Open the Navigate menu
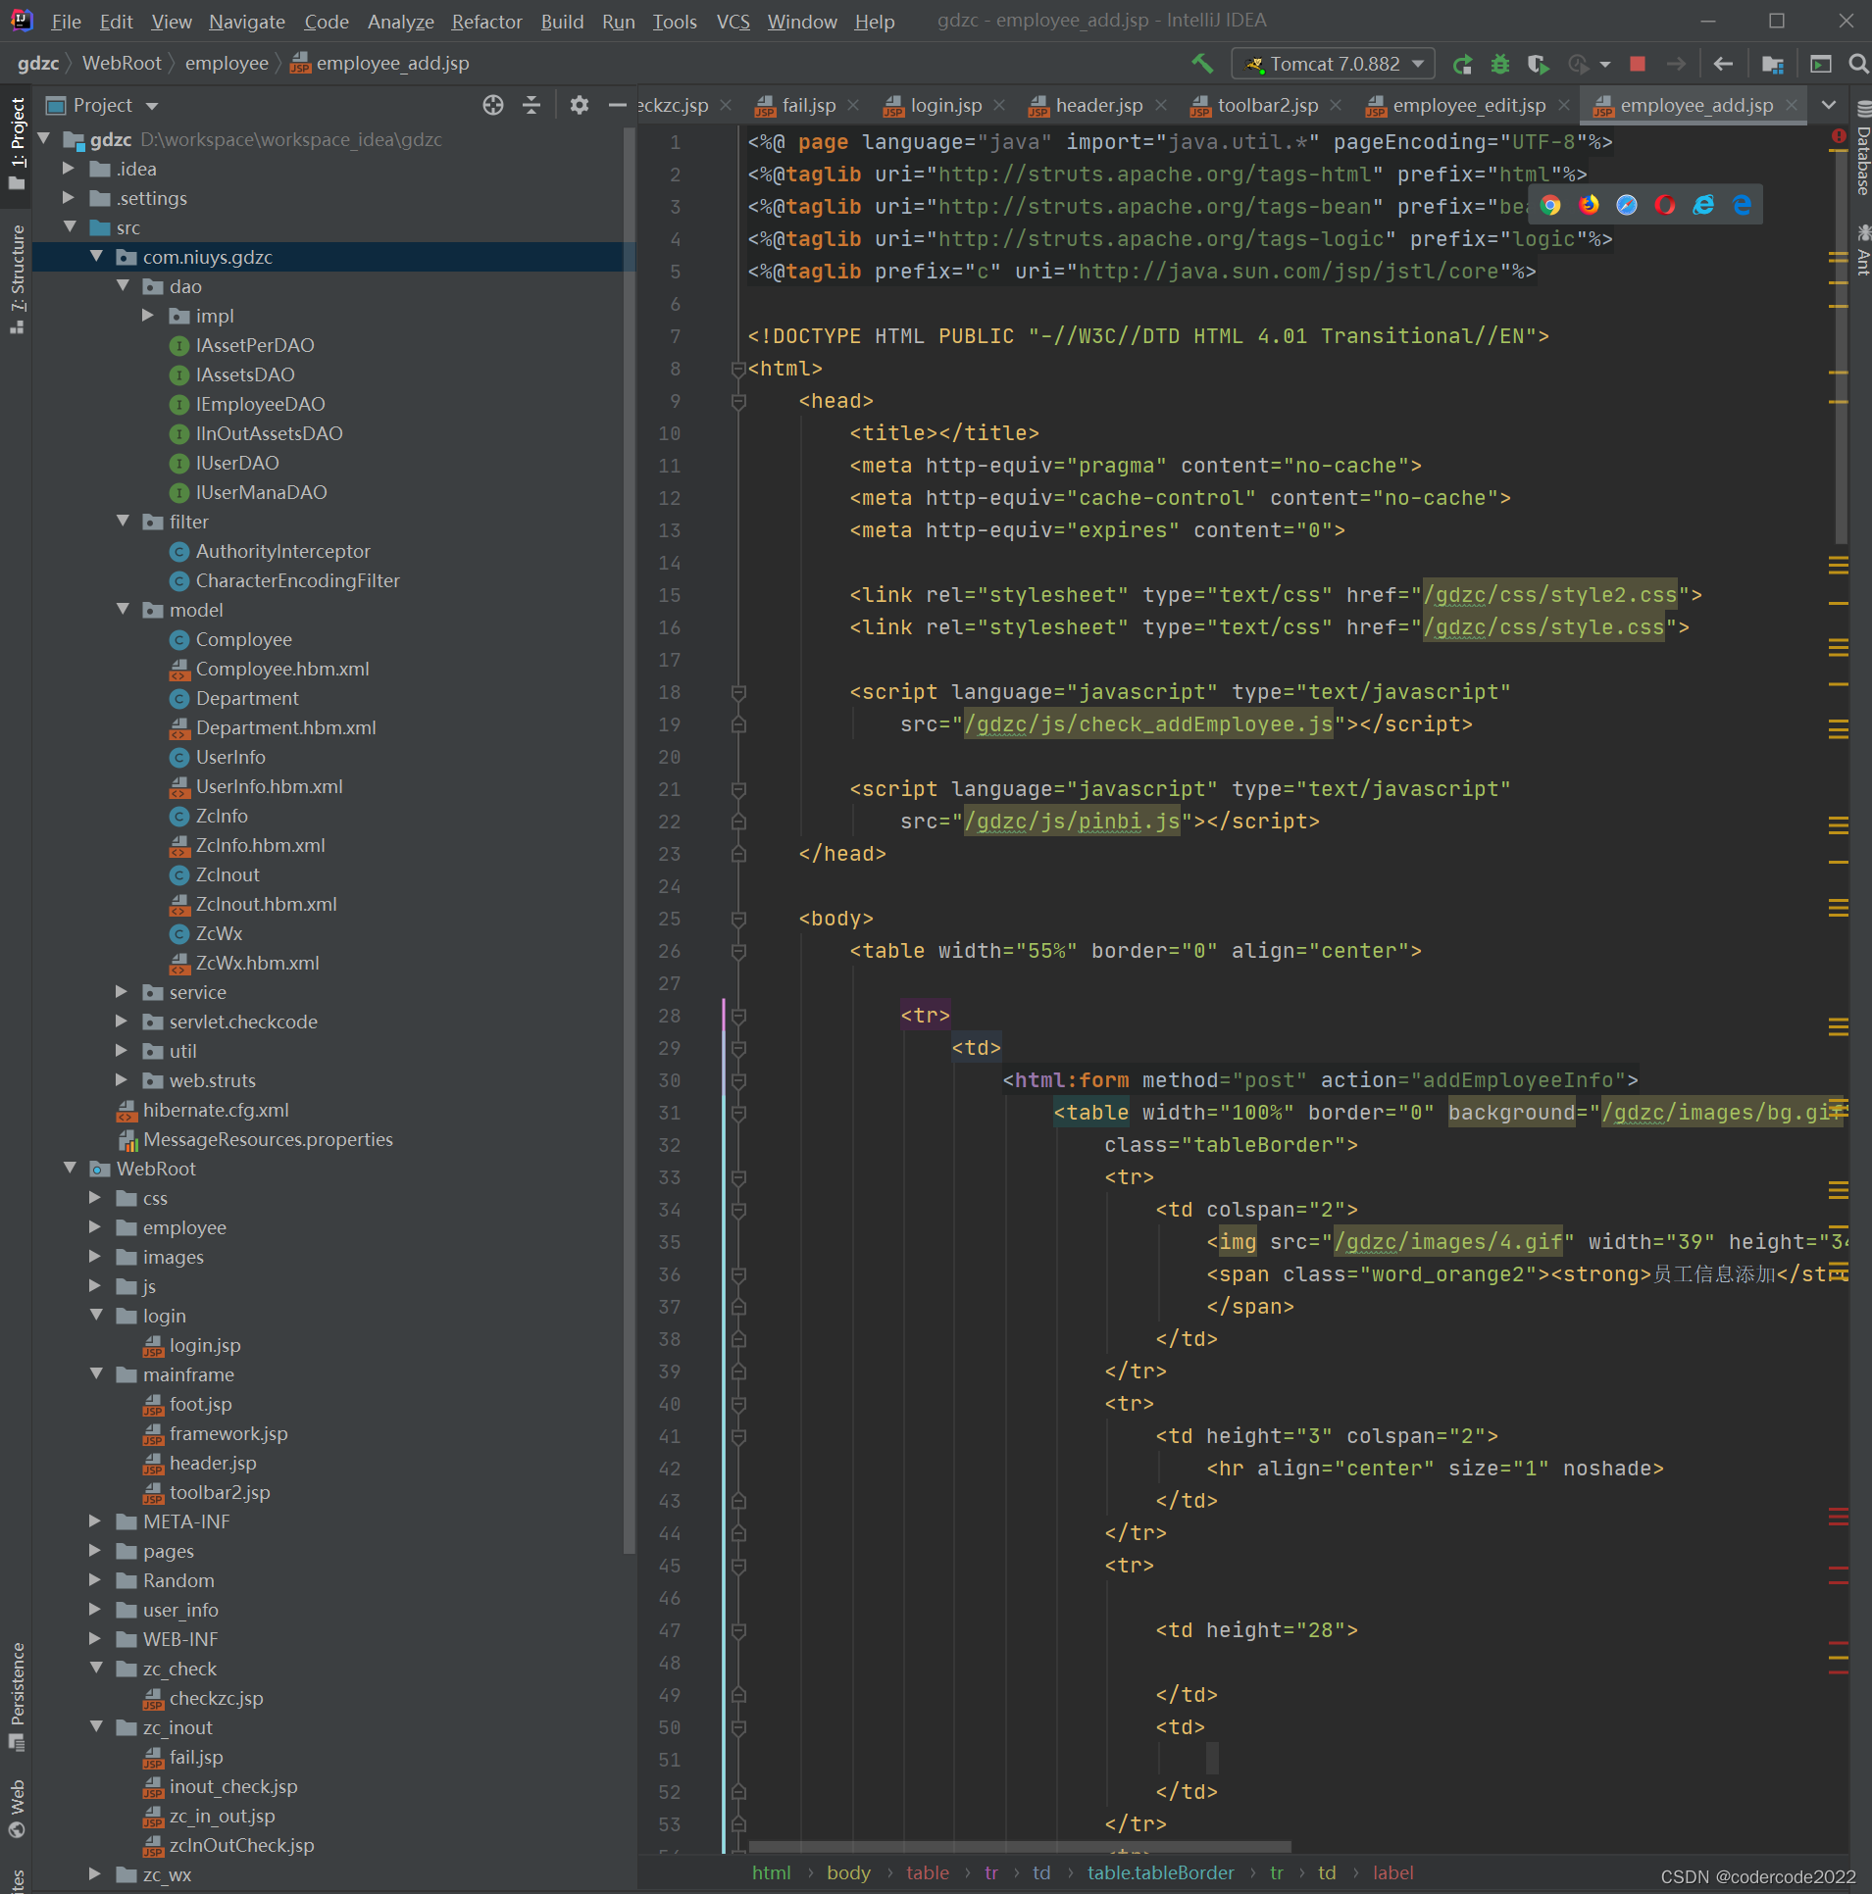1872x1894 pixels. point(247,22)
